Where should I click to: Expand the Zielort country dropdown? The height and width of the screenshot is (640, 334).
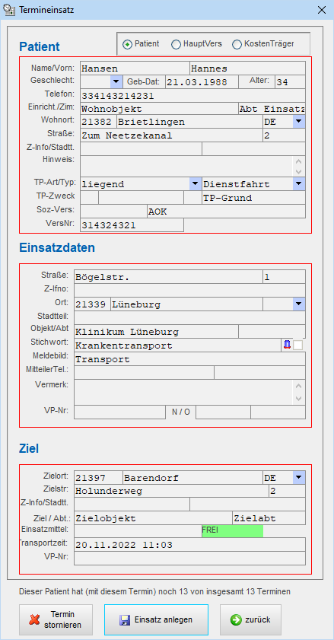tap(298, 478)
